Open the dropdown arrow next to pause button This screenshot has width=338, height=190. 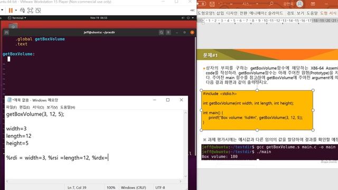click(16, 11)
